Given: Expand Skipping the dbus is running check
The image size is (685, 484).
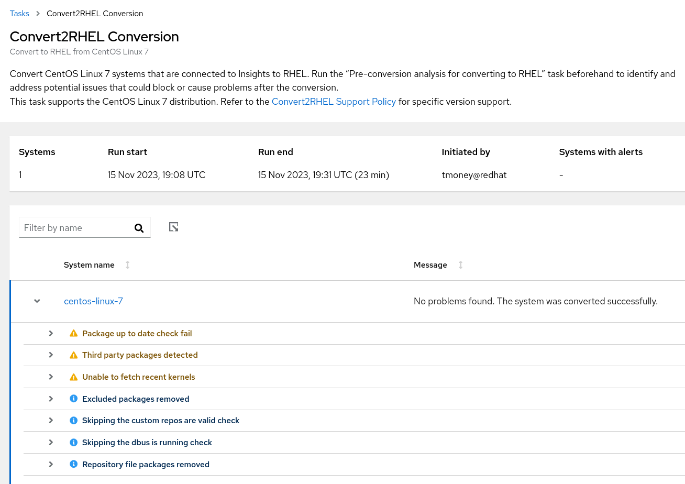Looking at the screenshot, I should click(x=51, y=443).
